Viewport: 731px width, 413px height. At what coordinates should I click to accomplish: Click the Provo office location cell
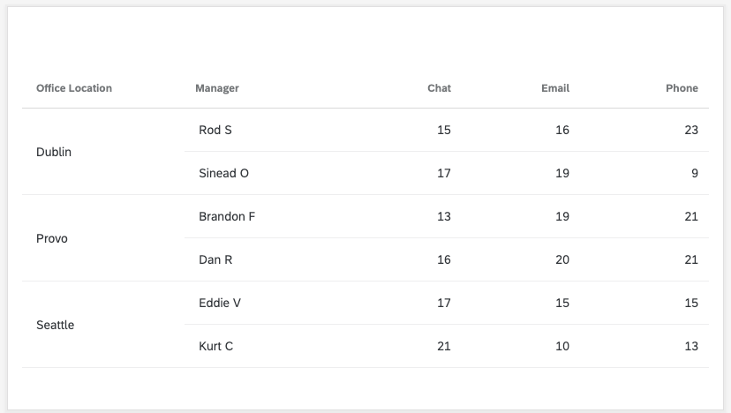[x=52, y=238]
